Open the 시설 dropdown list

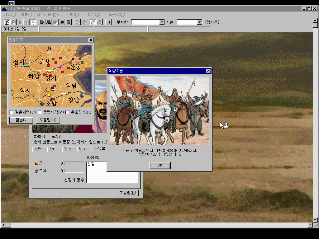(x=200, y=22)
